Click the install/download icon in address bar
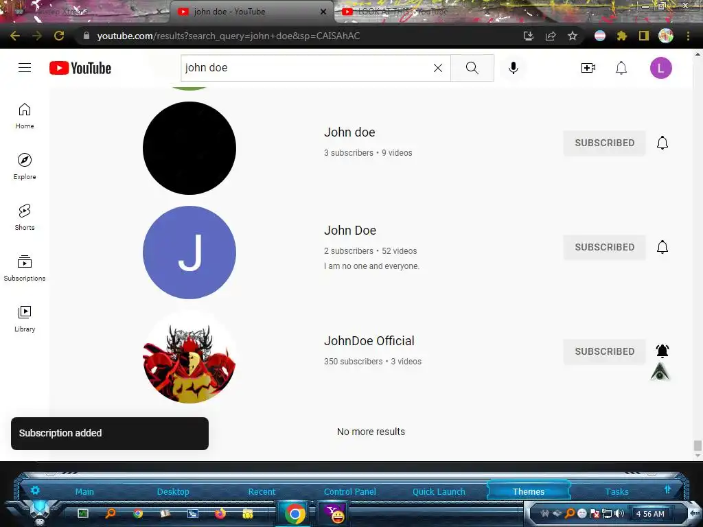Screen dimensions: 703x527 pyautogui.click(x=529, y=36)
